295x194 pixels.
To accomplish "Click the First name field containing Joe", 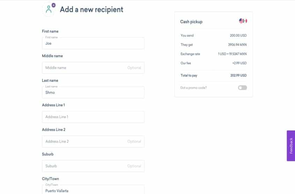I will pos(93,43).
